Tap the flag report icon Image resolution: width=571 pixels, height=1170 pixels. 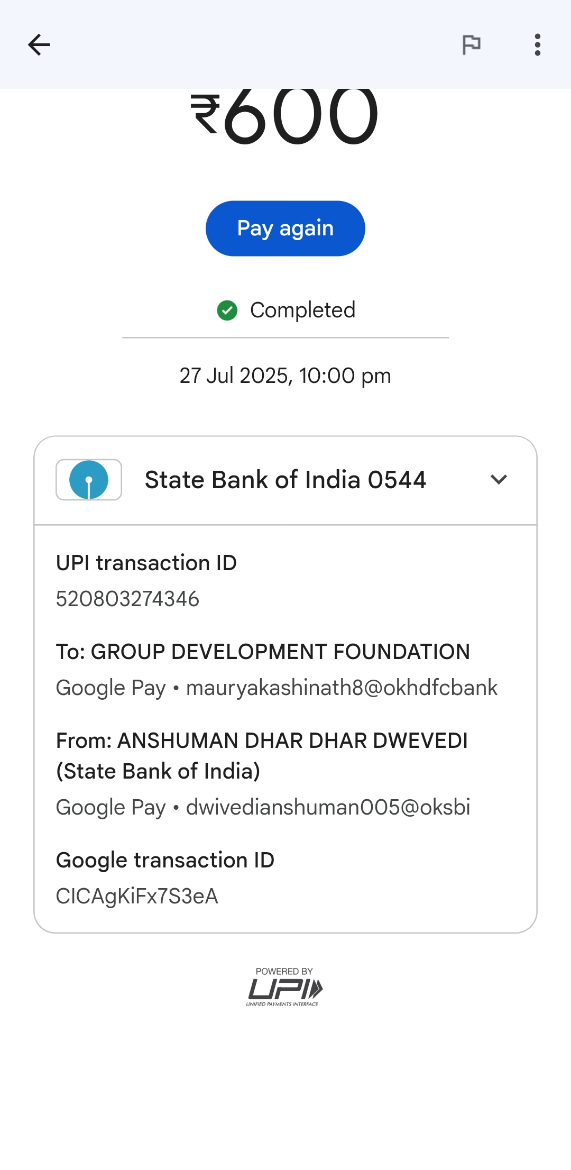click(x=471, y=45)
